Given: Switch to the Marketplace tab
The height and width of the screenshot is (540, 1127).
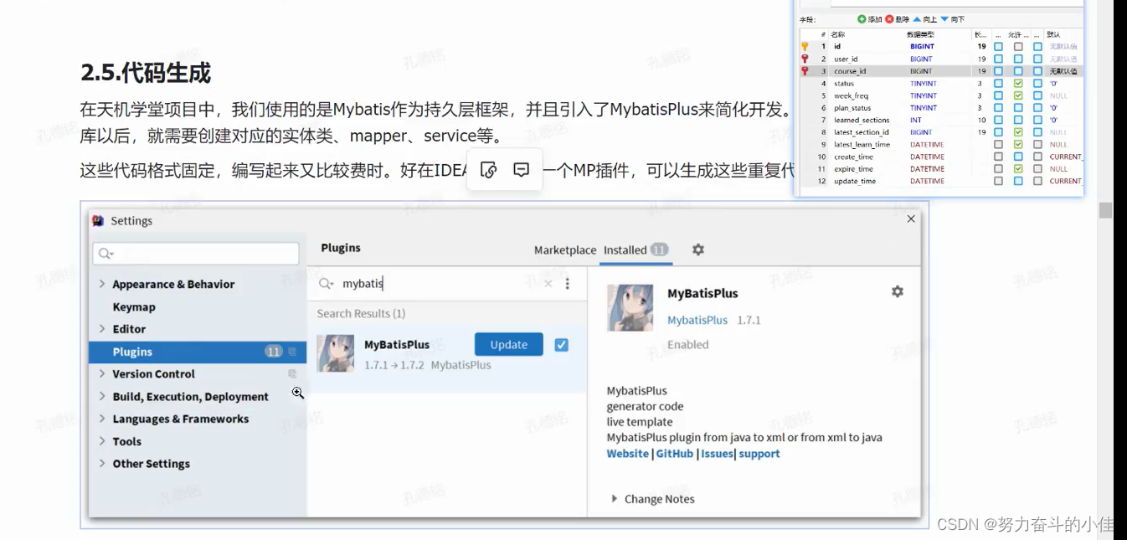Looking at the screenshot, I should click(x=565, y=249).
